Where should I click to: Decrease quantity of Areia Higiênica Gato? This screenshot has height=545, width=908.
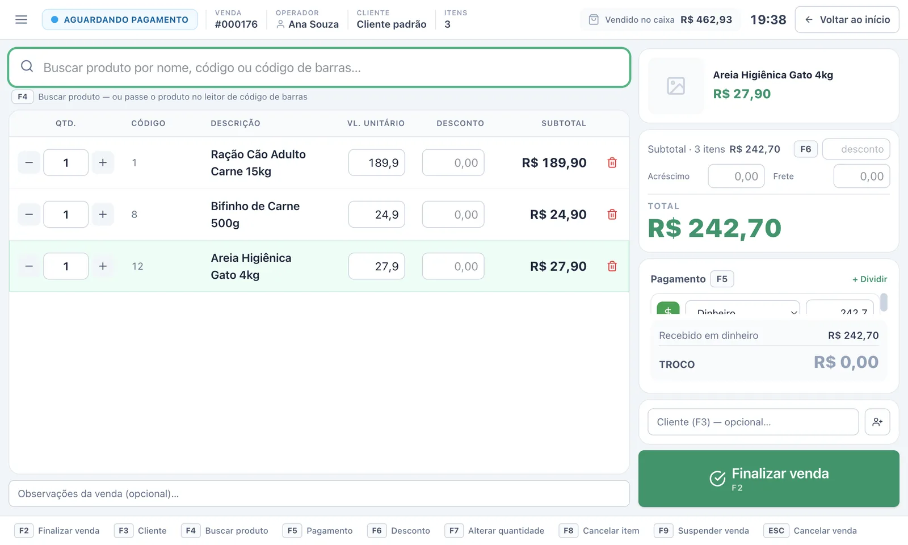pos(29,266)
